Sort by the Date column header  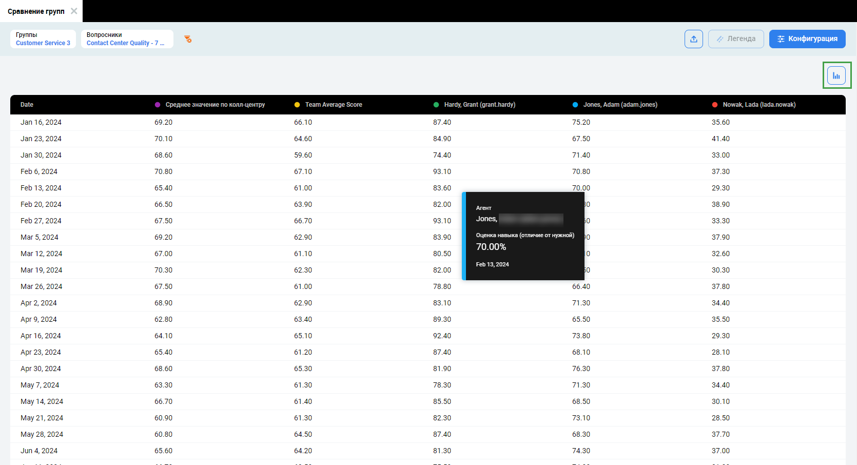click(x=27, y=105)
